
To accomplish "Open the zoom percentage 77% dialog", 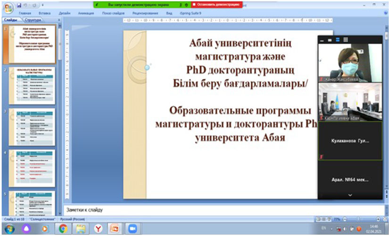I will (338, 219).
